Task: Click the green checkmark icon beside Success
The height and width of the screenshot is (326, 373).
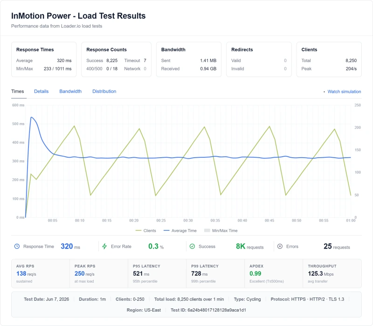Action: pyautogui.click(x=192, y=246)
